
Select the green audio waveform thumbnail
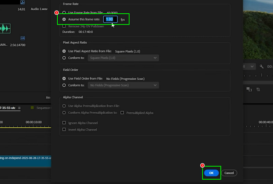pyautogui.click(x=5, y=28)
